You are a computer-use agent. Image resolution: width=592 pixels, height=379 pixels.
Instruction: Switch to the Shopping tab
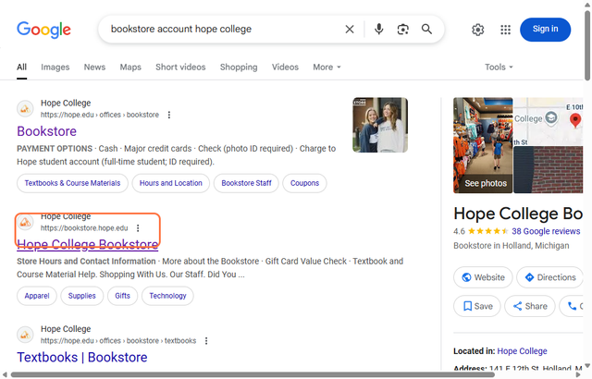(239, 67)
